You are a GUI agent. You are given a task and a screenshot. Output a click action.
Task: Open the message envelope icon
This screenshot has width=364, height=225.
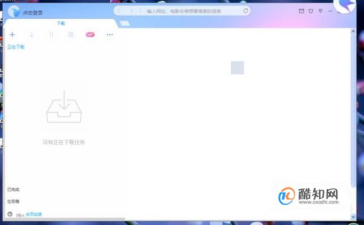click(x=302, y=11)
